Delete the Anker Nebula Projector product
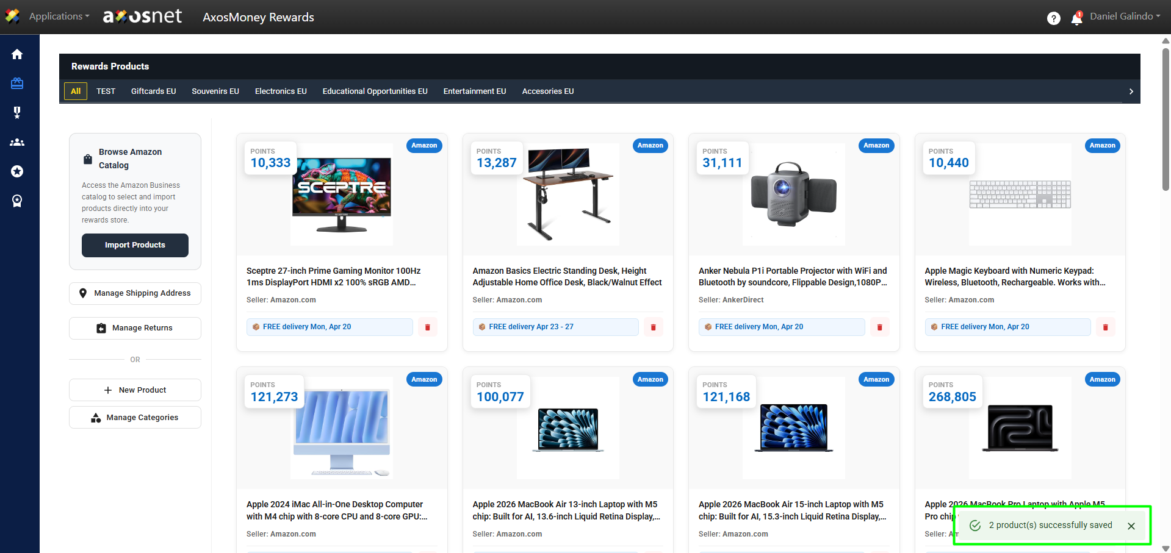 click(879, 327)
